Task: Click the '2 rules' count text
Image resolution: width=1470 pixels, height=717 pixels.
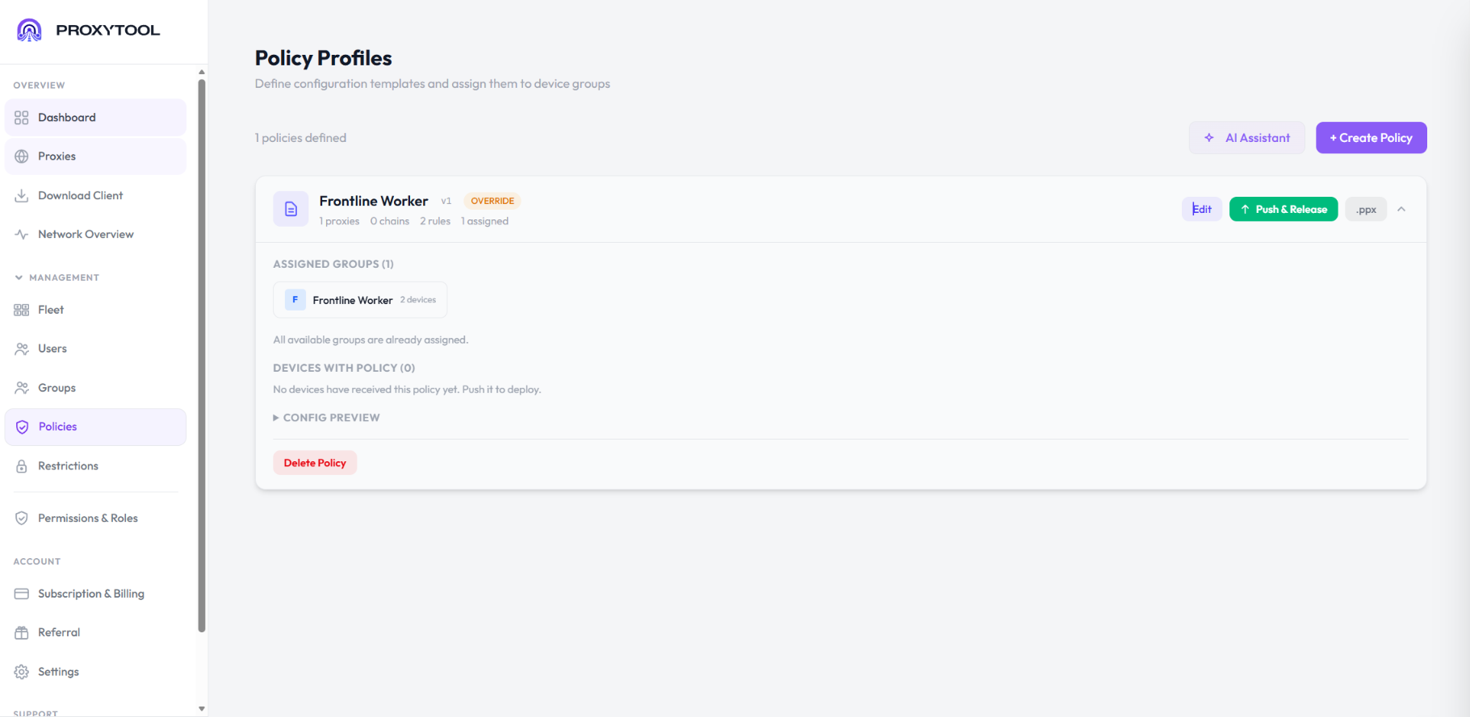Action: point(435,221)
